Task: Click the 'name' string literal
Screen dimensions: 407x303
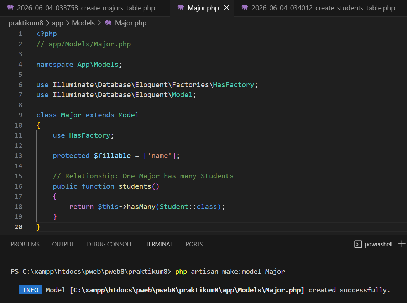Action: pyautogui.click(x=160, y=156)
